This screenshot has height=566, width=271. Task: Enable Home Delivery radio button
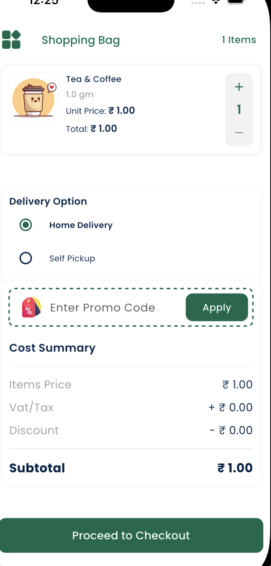25,225
